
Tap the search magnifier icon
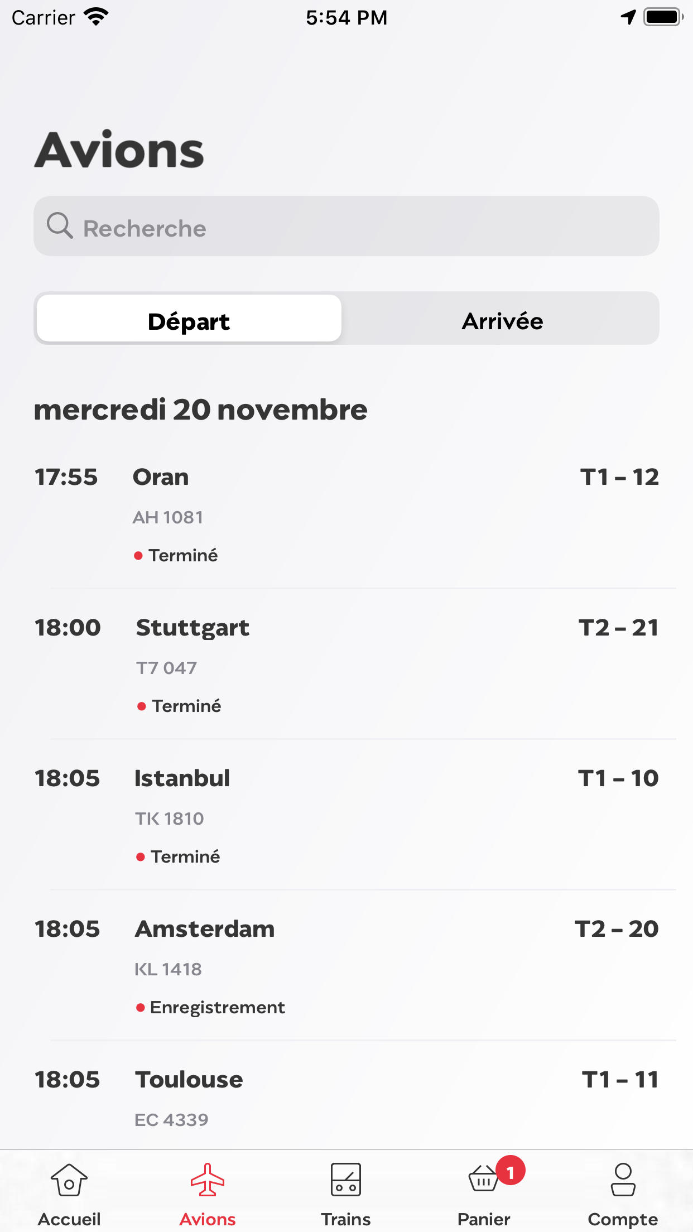click(60, 226)
